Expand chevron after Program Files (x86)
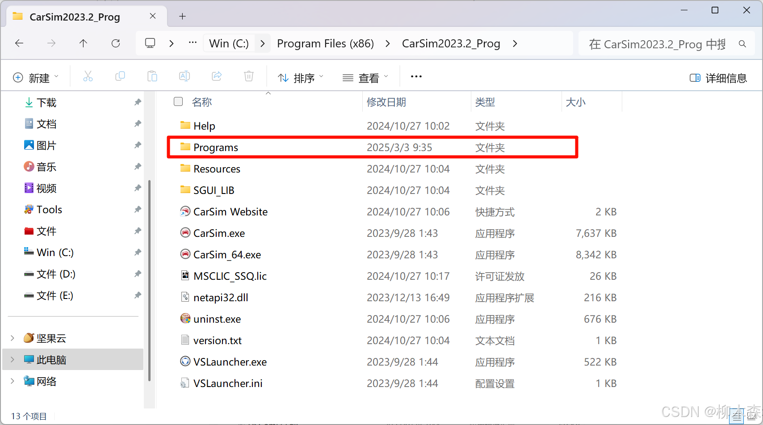This screenshot has width=763, height=425. (387, 43)
